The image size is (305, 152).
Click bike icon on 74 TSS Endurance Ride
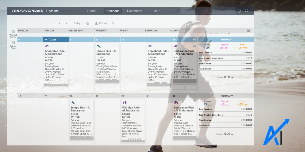coord(176,46)
